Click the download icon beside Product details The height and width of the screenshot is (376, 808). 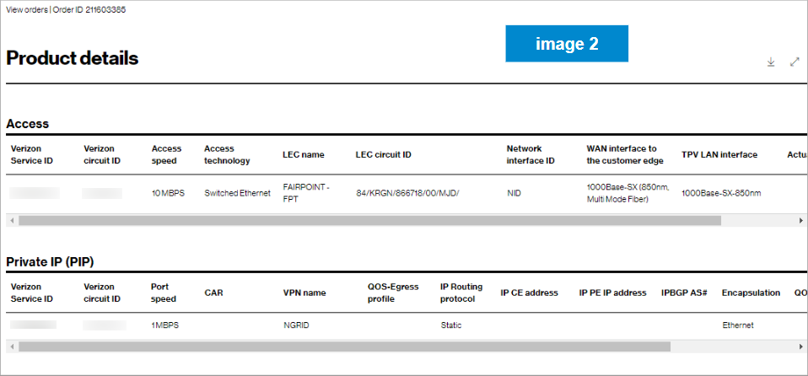click(771, 62)
